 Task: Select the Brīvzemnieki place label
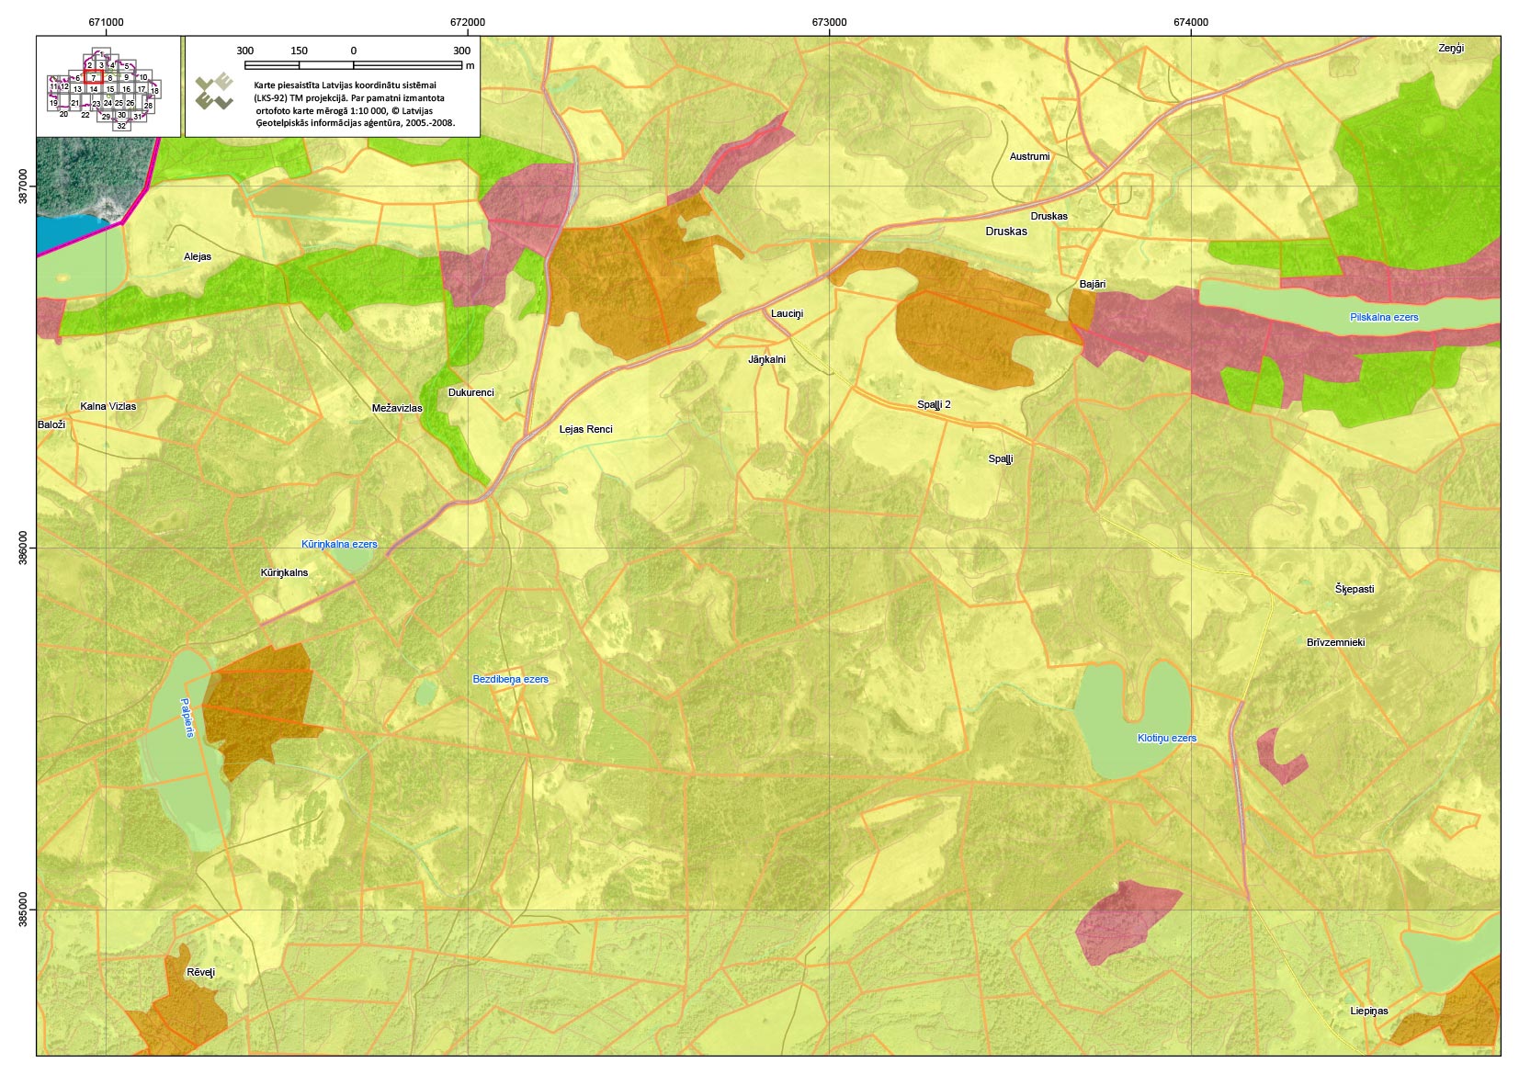click(x=1335, y=643)
